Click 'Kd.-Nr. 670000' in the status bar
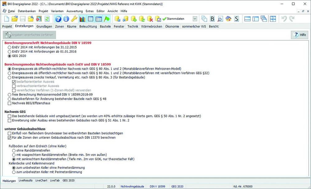The image size is (311, 189). point(243,187)
